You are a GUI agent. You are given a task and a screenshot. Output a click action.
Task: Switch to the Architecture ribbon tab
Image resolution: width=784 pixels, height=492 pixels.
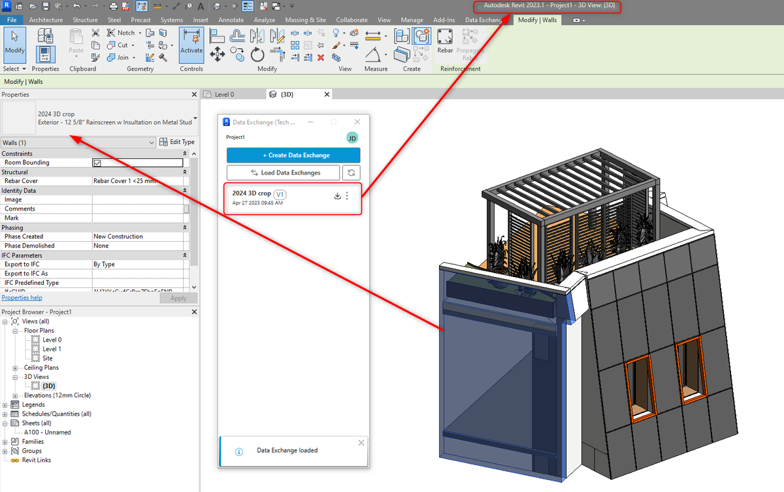click(x=46, y=20)
